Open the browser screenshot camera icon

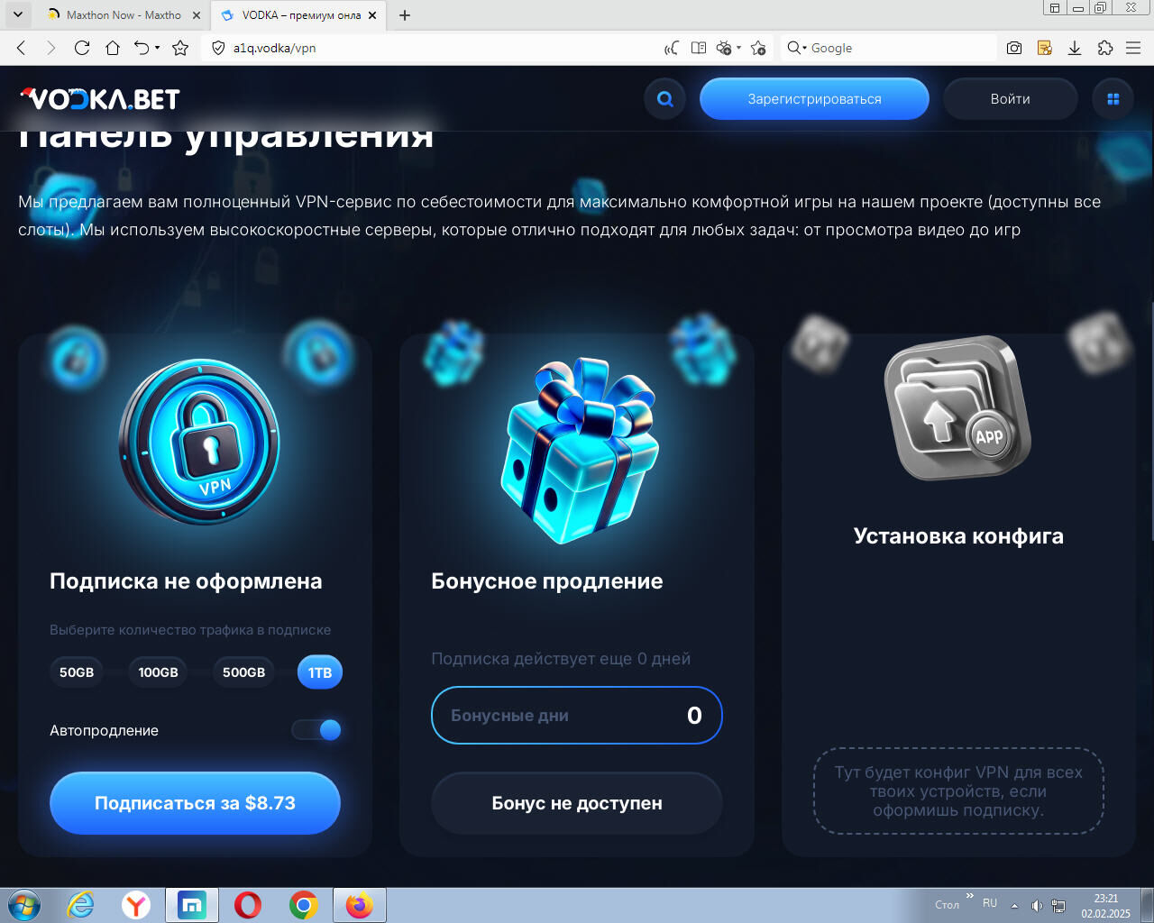[1014, 48]
